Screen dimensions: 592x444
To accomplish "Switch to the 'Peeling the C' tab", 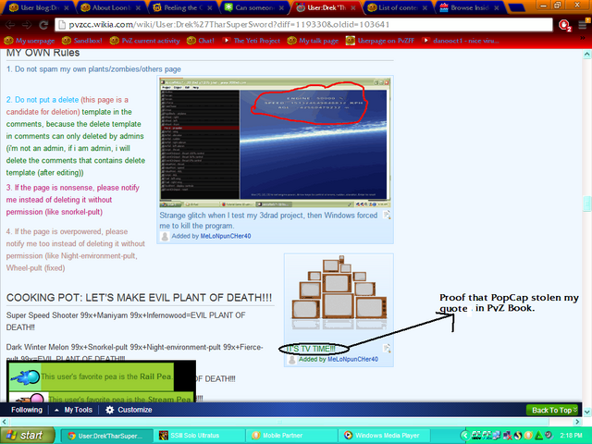I will 181,7.
